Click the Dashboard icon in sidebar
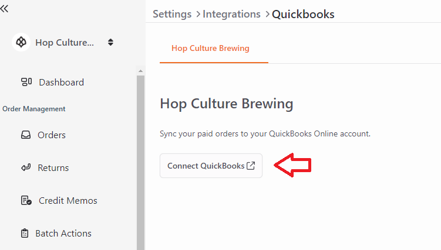The height and width of the screenshot is (250, 441). (26, 82)
